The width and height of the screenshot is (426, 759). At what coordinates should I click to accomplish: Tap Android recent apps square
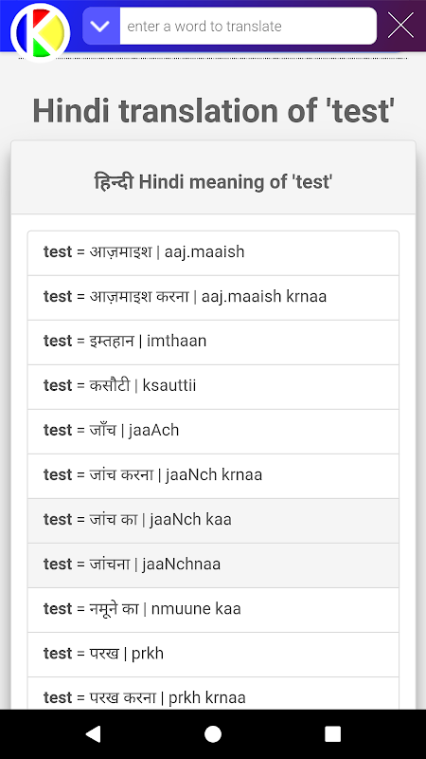tap(333, 733)
